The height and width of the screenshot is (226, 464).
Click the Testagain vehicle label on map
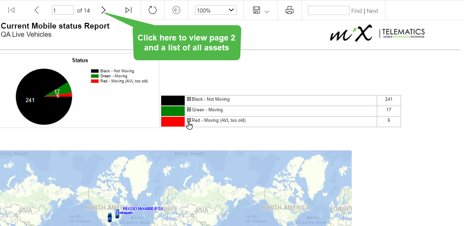point(124,212)
